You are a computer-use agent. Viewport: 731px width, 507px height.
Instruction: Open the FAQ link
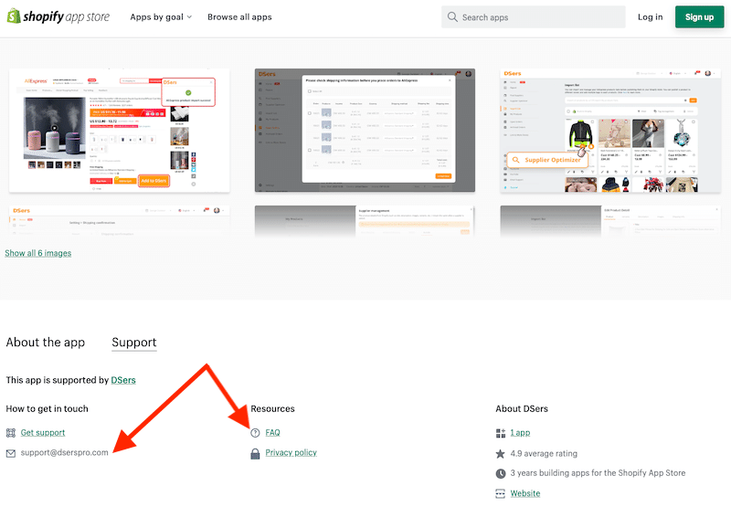tap(272, 433)
